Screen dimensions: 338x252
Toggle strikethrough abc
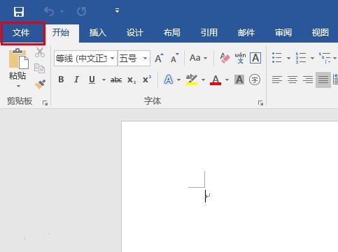116,80
